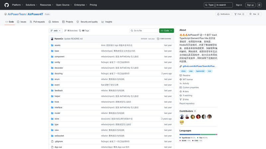
Task: Click the folder icon of the decorator row
Action: click(52, 68)
